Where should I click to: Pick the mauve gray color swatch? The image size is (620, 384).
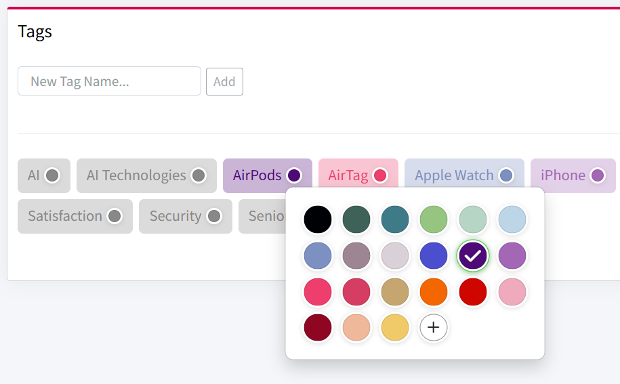356,255
